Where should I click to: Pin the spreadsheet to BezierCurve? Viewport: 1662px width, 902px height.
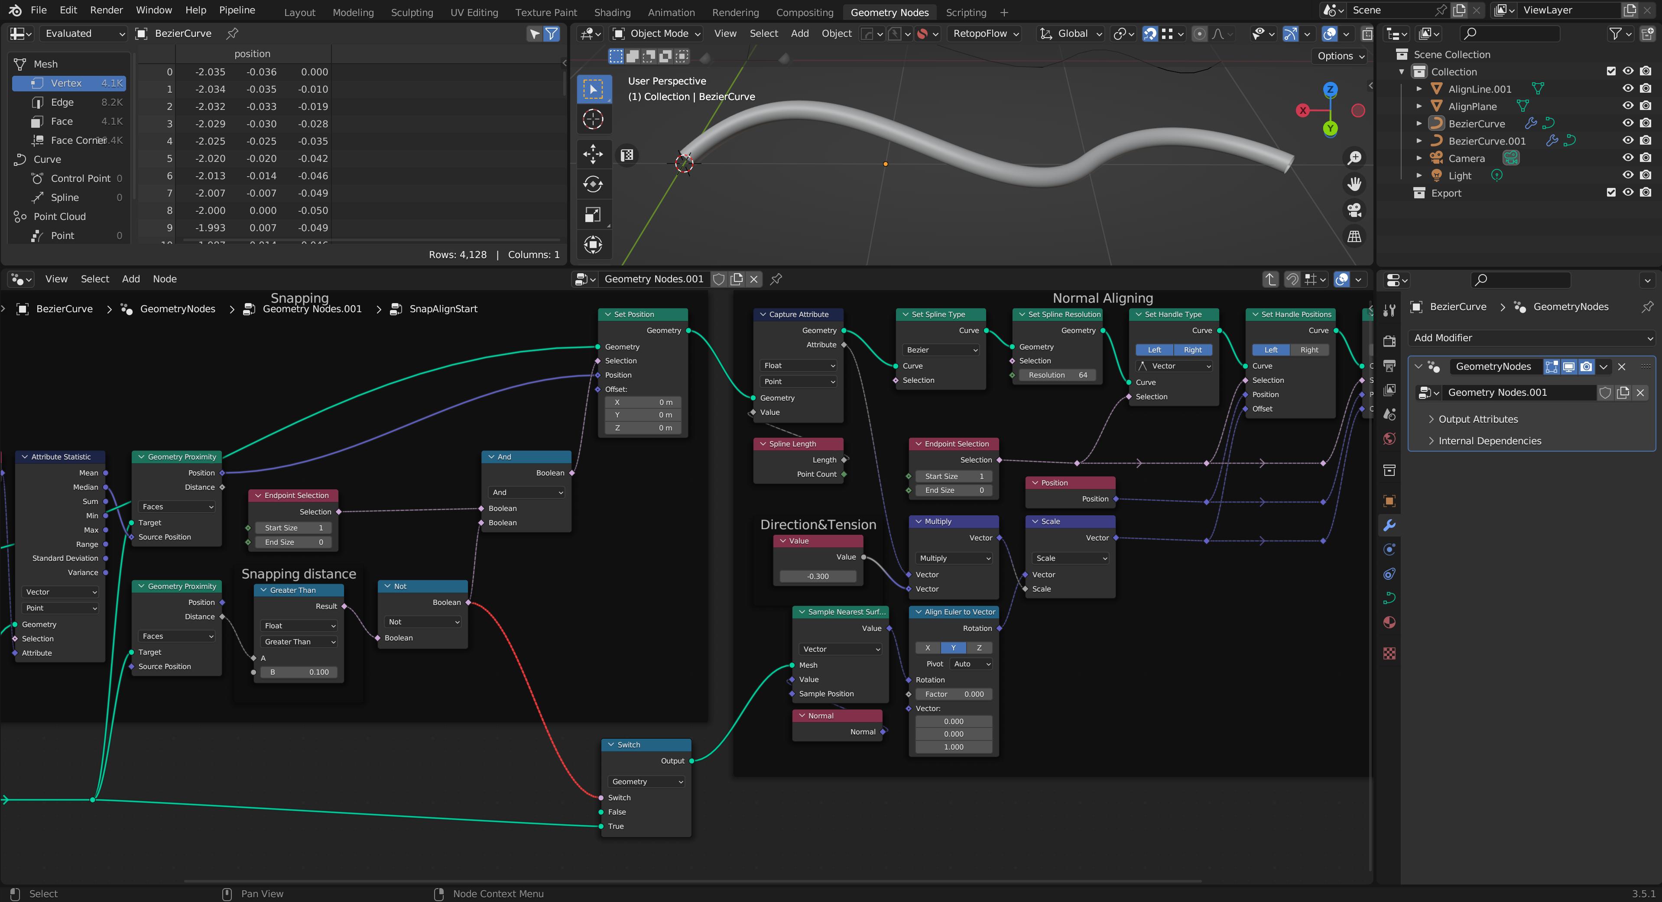coord(232,33)
